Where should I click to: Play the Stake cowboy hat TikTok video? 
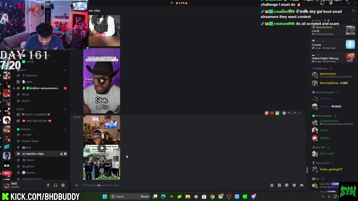pos(102,81)
